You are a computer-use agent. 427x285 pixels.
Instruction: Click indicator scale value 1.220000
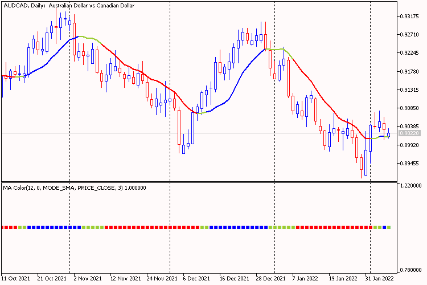coord(410,185)
